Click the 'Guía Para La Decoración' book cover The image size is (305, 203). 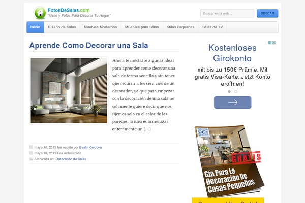[x=229, y=161]
